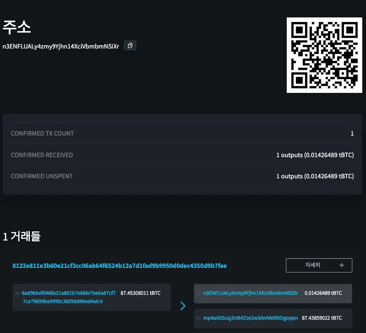Screen dimensions: 366x333
Task: Click the address text below 주소 heading
Action: coord(61,46)
